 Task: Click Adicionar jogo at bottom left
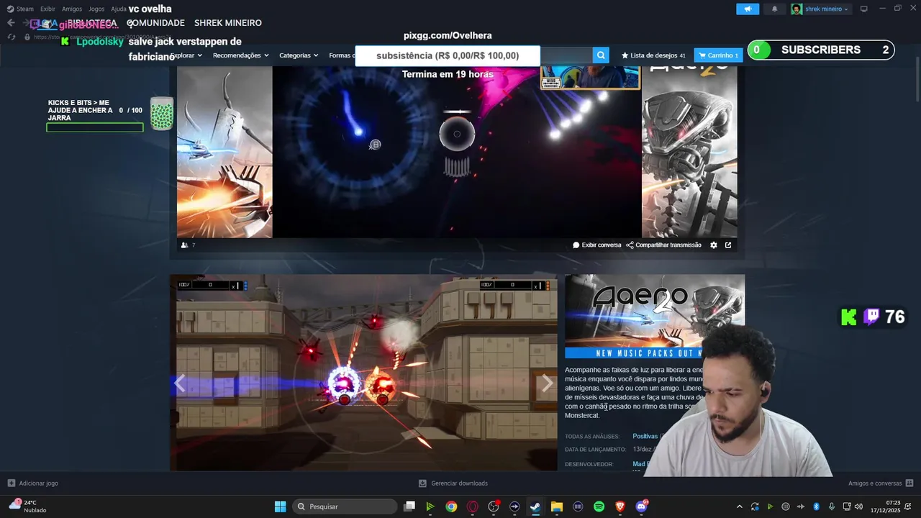33,483
